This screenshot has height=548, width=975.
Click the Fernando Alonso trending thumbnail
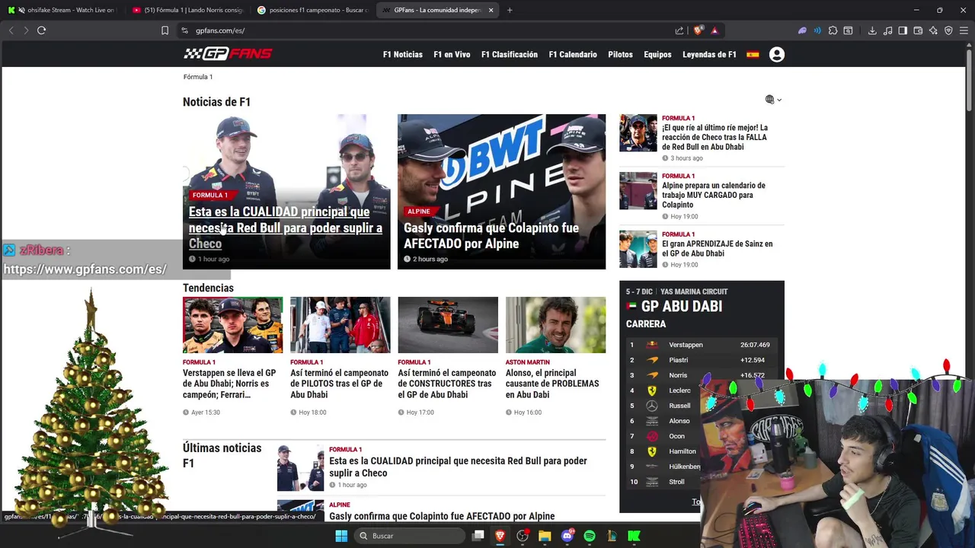555,325
